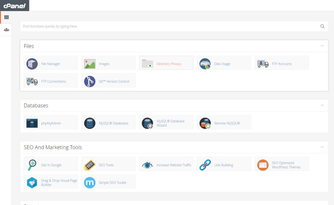The width and height of the screenshot is (334, 205).
Task: Click the SEO And Marketing Tools heading
Action: coord(53,147)
